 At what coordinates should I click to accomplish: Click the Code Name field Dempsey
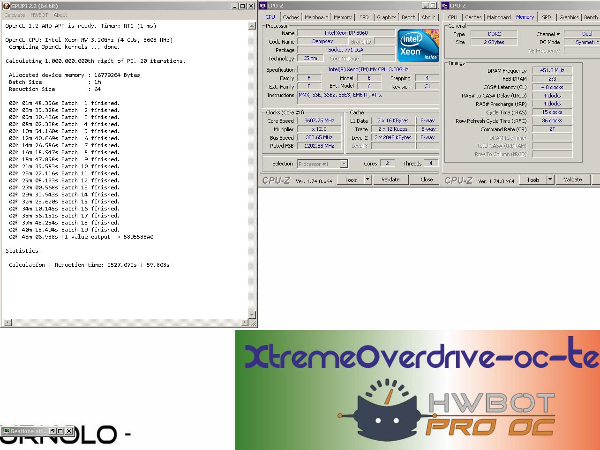322,41
